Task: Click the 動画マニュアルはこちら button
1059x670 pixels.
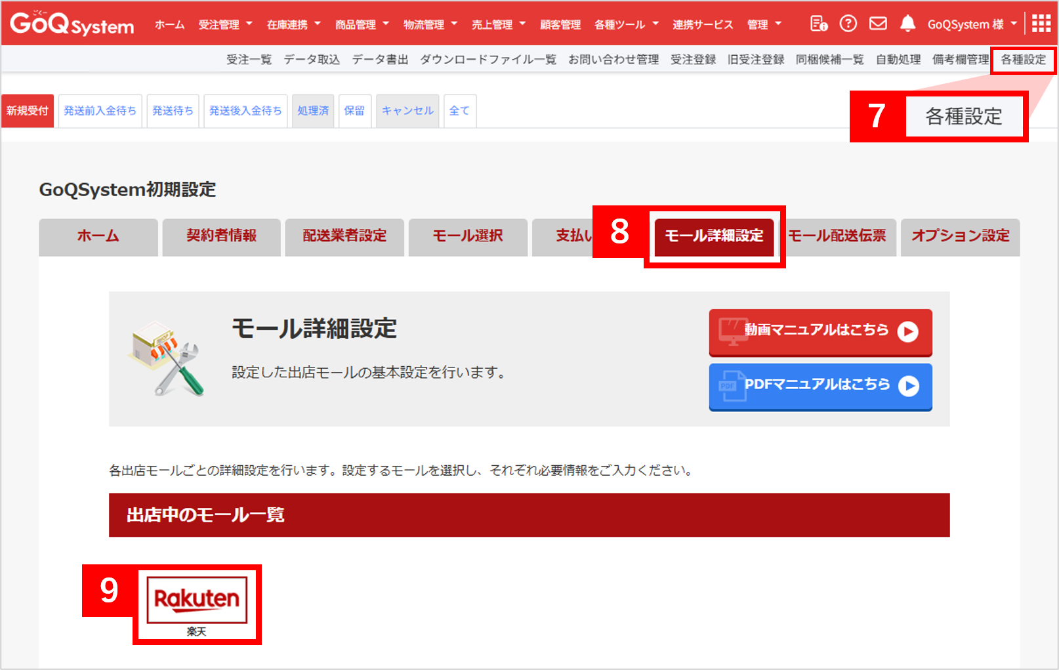Action: [x=820, y=333]
